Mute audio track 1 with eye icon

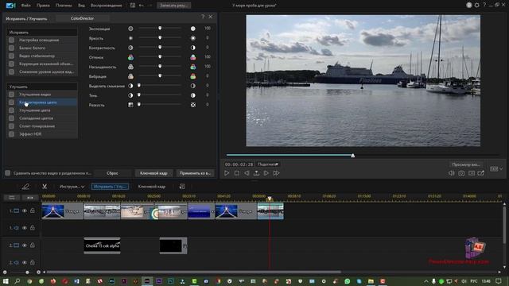coord(25,228)
